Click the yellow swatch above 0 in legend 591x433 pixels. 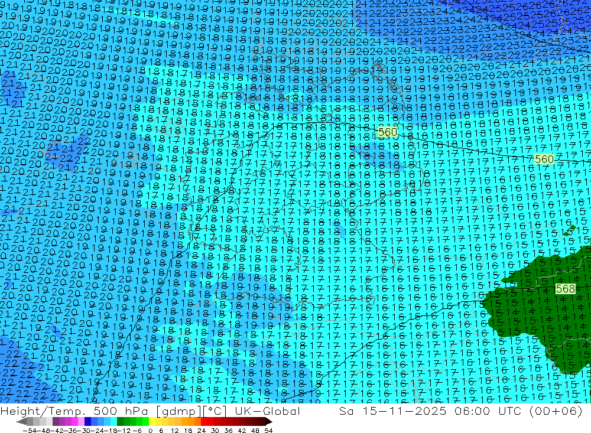152,422
